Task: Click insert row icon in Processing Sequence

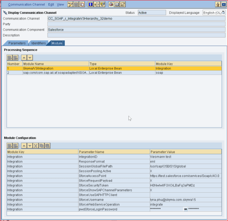Action: pos(10,58)
